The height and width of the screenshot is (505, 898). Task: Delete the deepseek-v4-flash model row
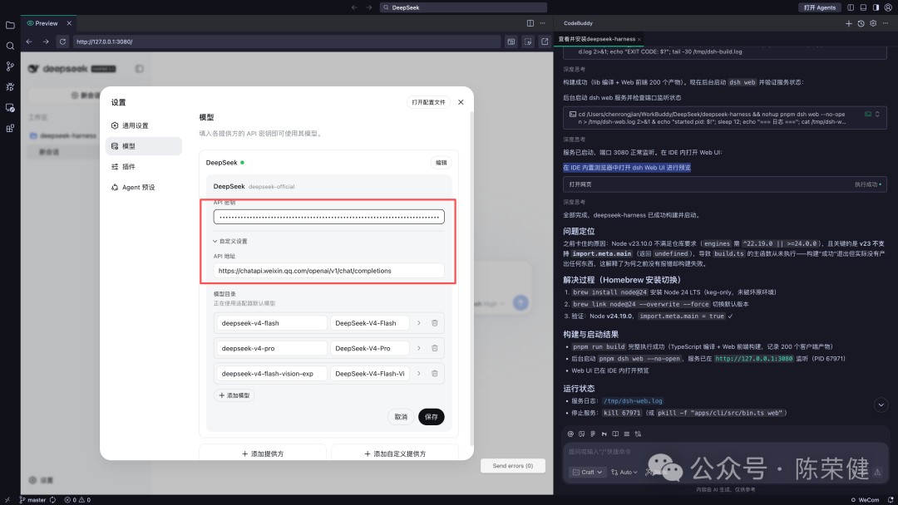(435, 323)
